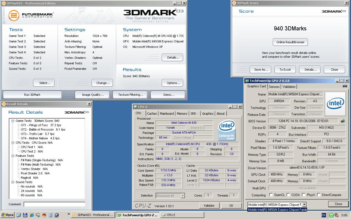Click Details in the 3DMark Score window
The width and height of the screenshot is (351, 219).
(x=310, y=70)
